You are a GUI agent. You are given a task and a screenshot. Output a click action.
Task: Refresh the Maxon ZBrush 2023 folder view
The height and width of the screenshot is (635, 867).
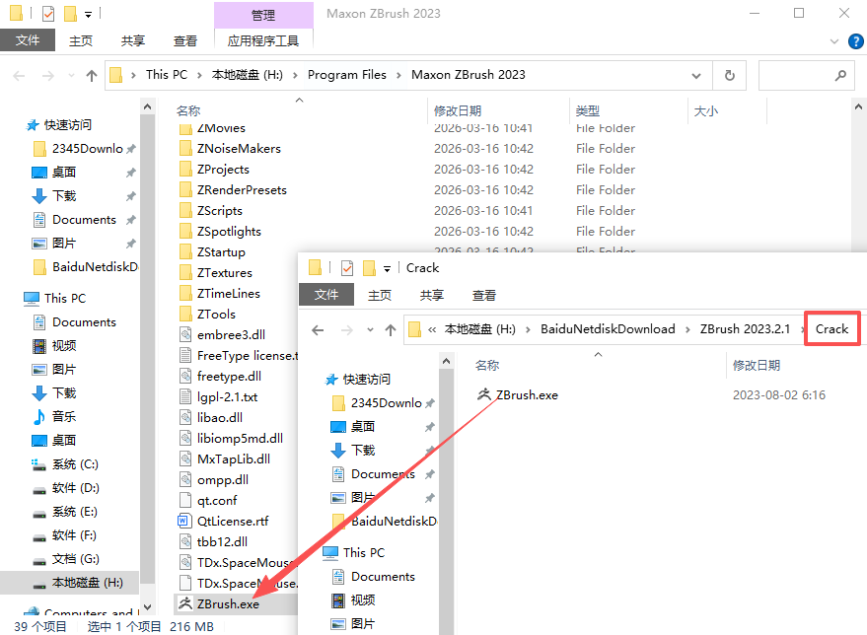729,75
